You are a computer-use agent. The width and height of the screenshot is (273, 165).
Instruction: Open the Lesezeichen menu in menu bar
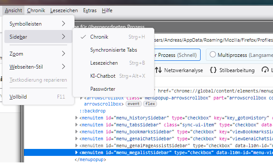pyautogui.click(x=64, y=10)
